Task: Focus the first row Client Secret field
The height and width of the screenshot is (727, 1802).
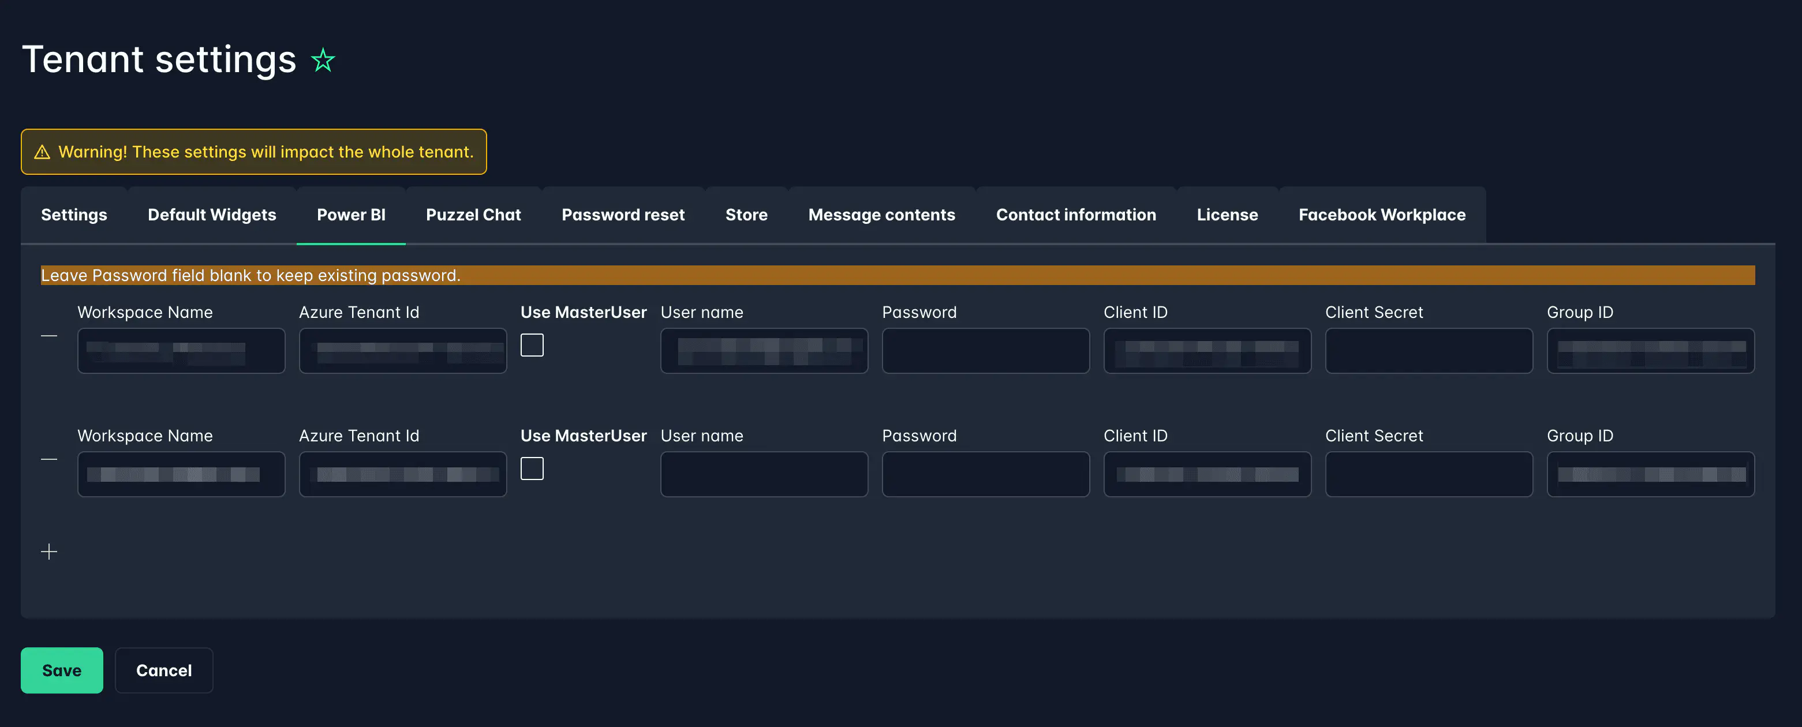Action: [1429, 351]
